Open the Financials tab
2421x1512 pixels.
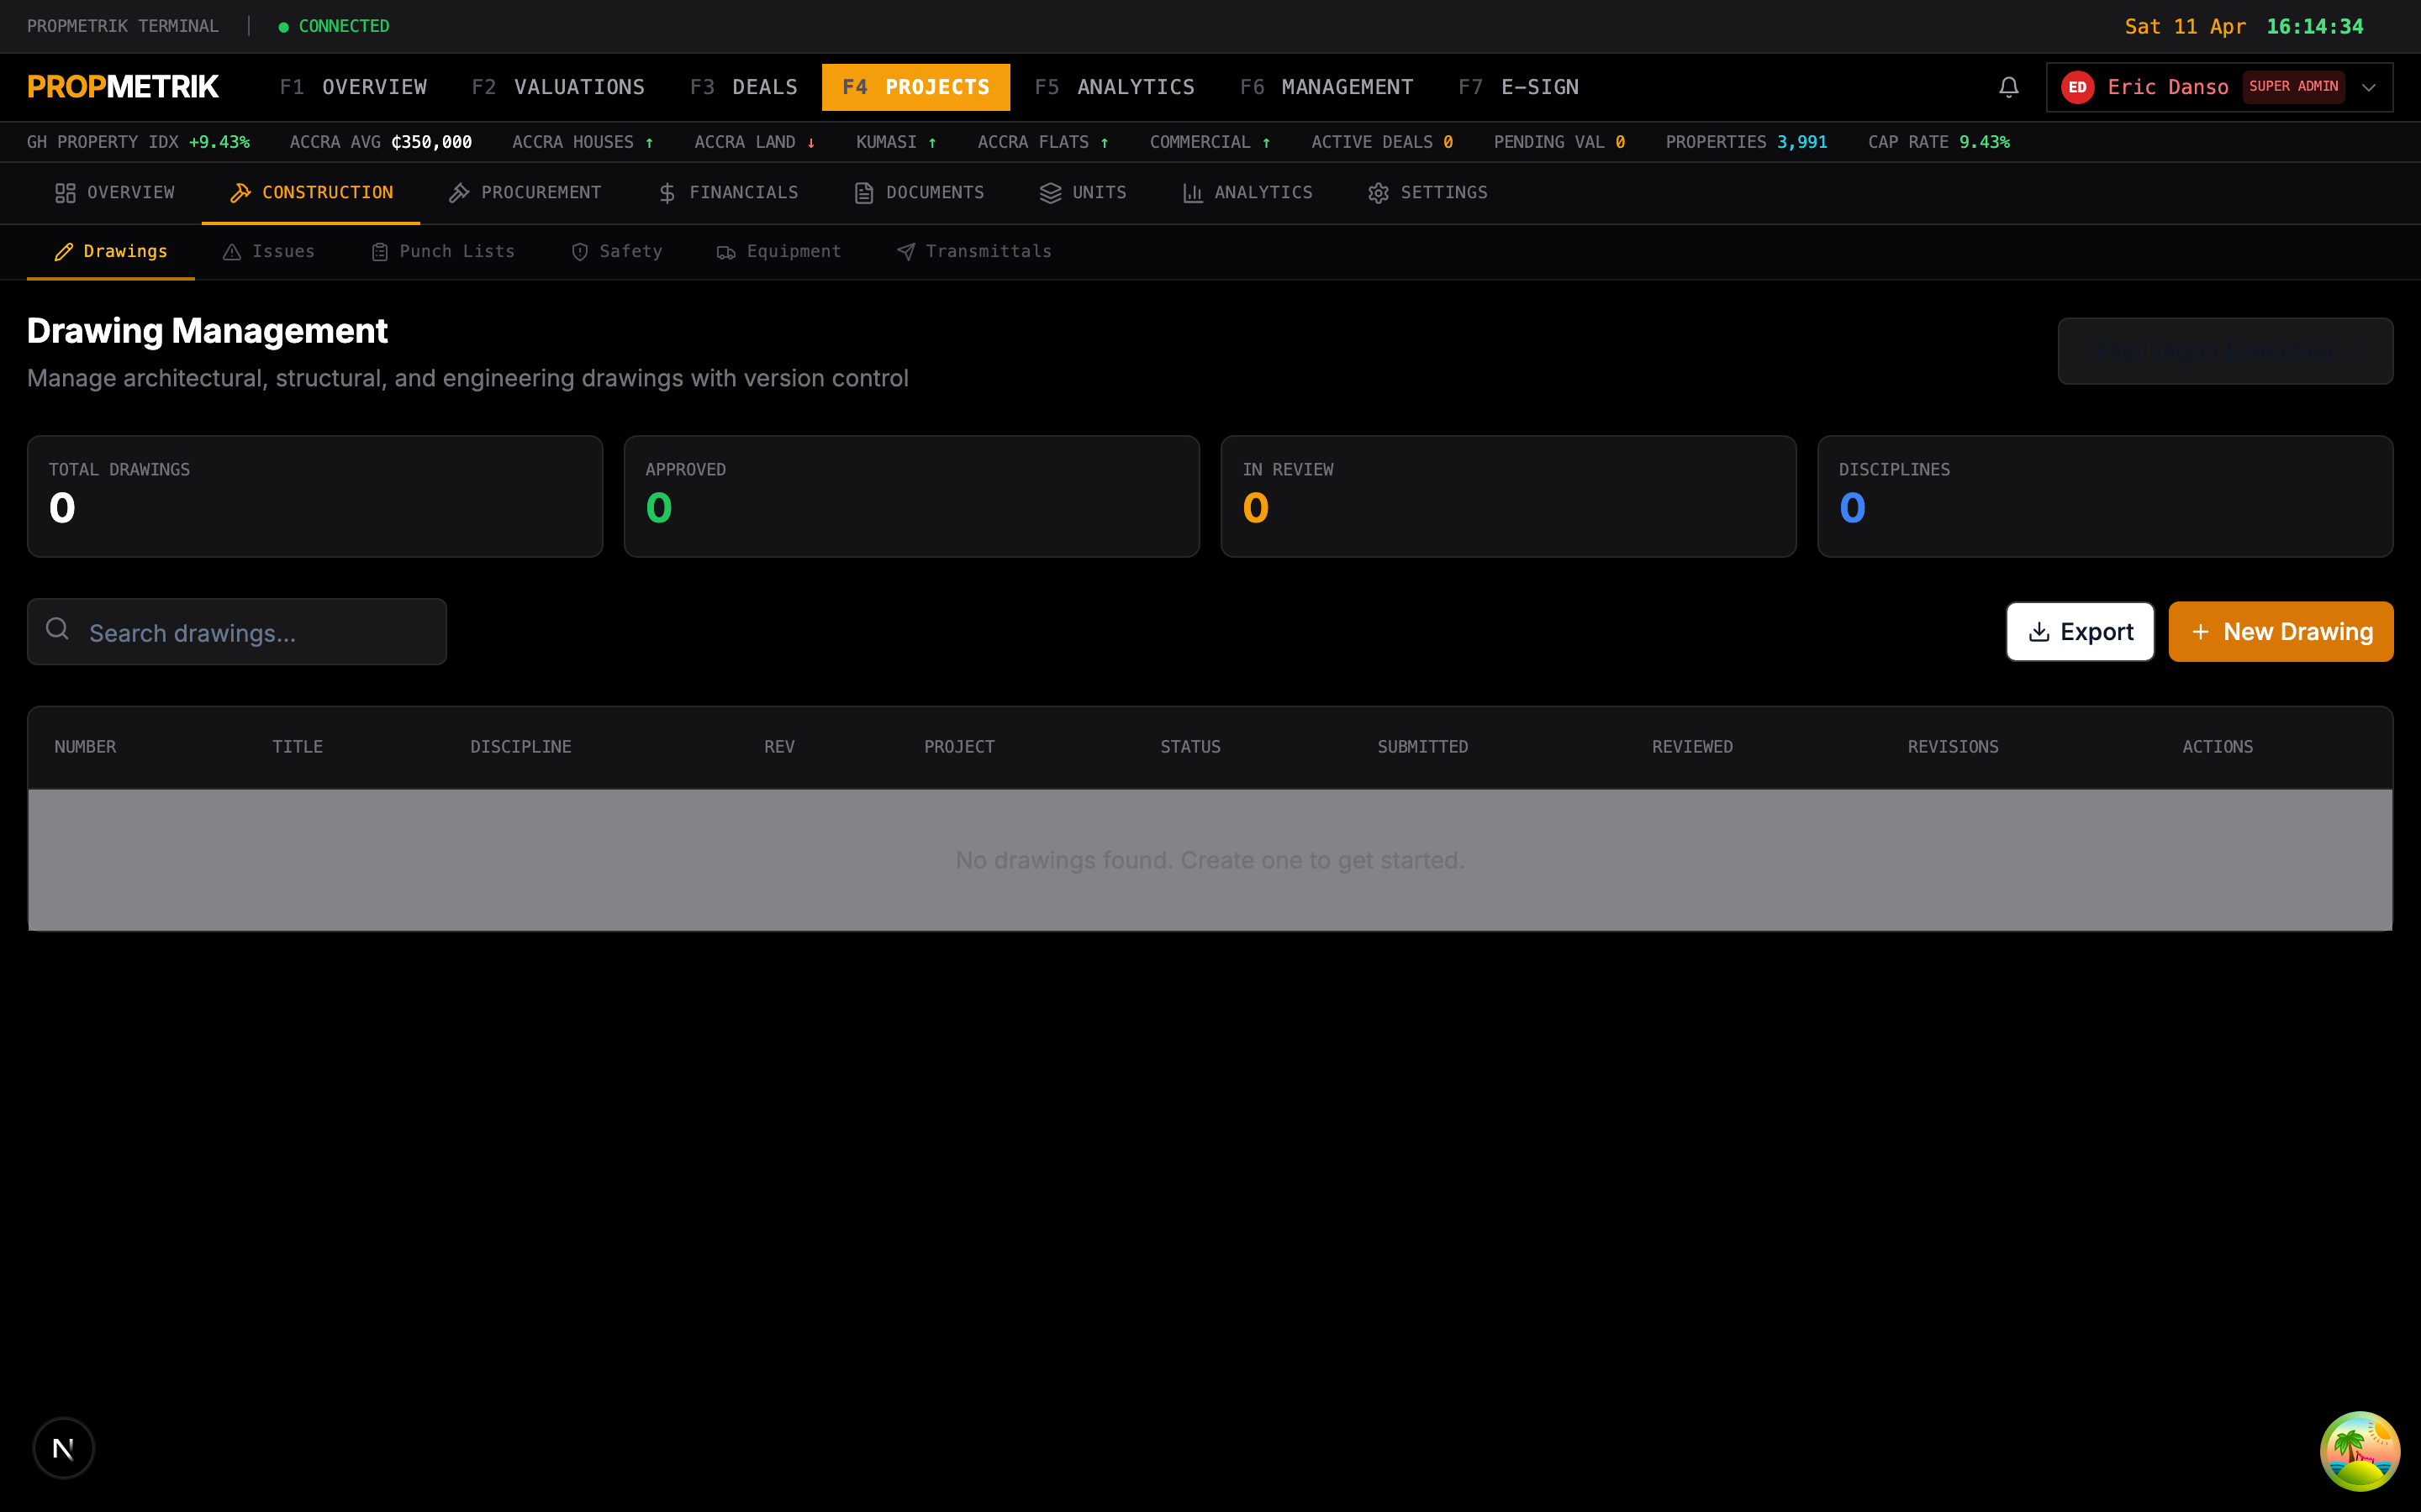tap(727, 193)
